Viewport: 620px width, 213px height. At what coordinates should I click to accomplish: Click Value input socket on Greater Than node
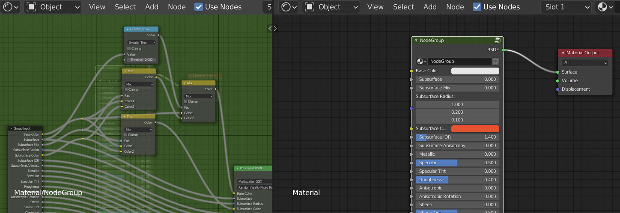coord(124,54)
